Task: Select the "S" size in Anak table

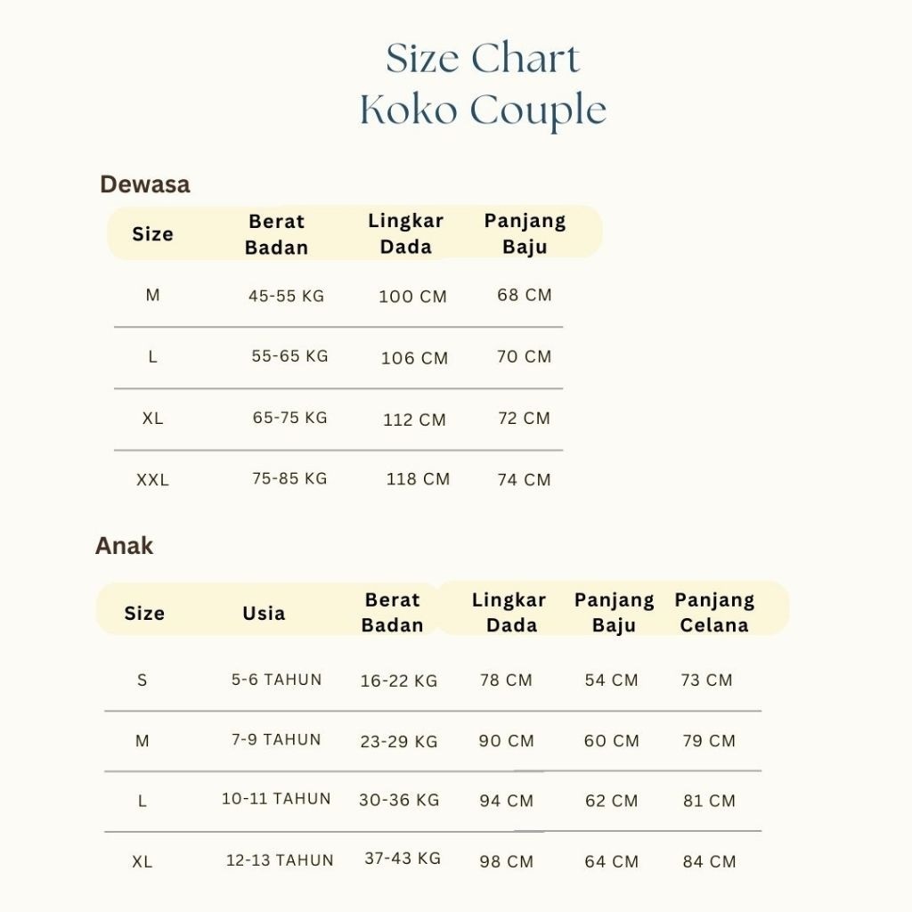Action: 142,680
